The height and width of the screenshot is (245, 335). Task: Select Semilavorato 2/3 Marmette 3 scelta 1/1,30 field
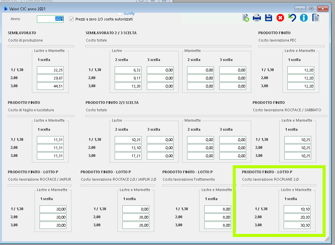click(233, 70)
